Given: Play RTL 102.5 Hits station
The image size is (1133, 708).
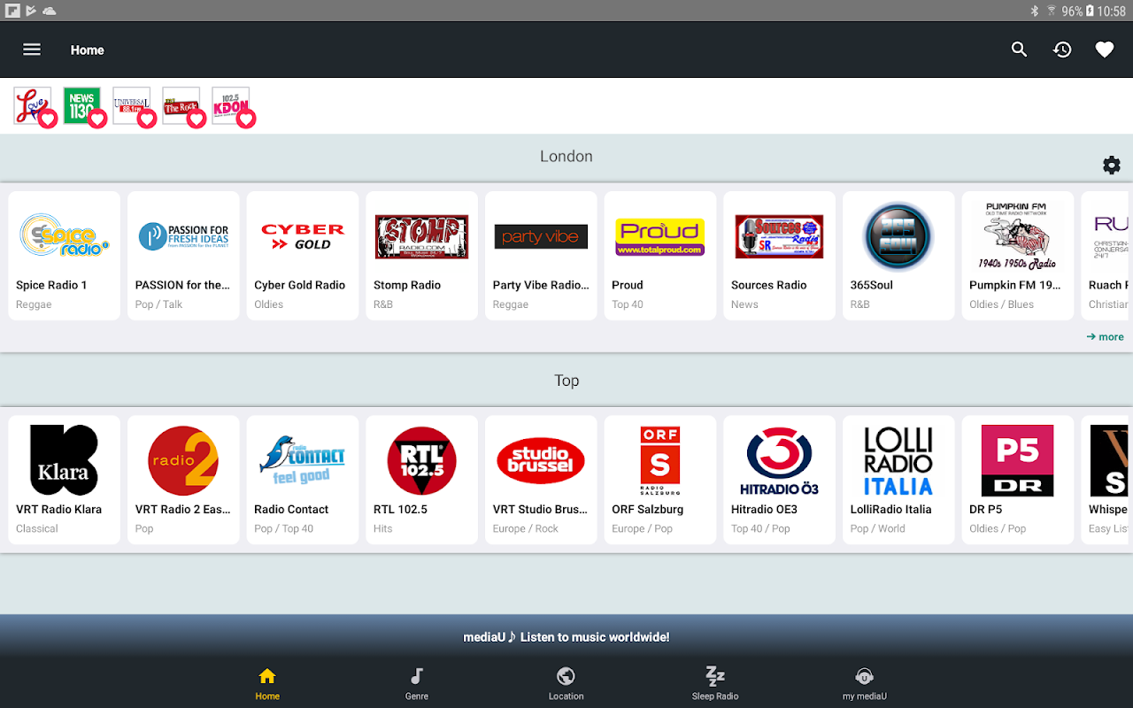Looking at the screenshot, I should 421,480.
